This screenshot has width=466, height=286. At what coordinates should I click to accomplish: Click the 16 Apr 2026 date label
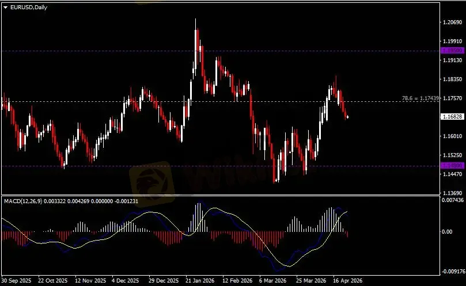click(x=347, y=281)
